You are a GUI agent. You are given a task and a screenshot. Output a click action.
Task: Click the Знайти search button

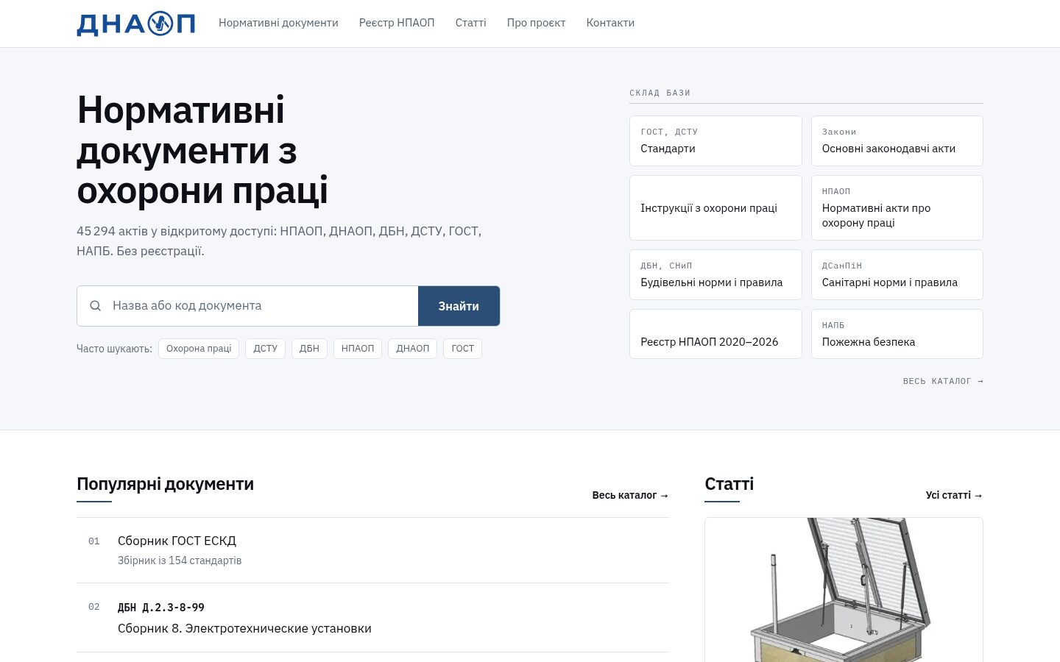(x=459, y=306)
